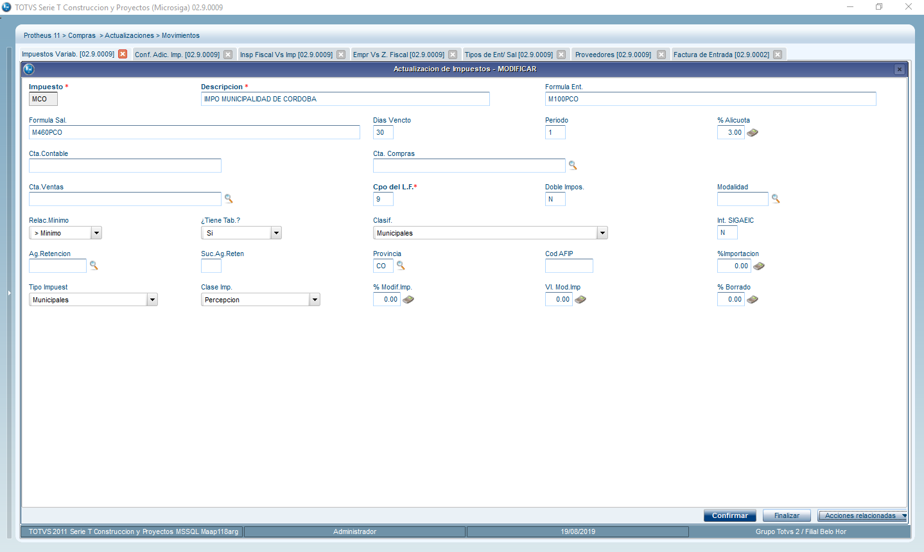The image size is (924, 552).
Task: Click the Administrador status bar entry
Action: [354, 531]
